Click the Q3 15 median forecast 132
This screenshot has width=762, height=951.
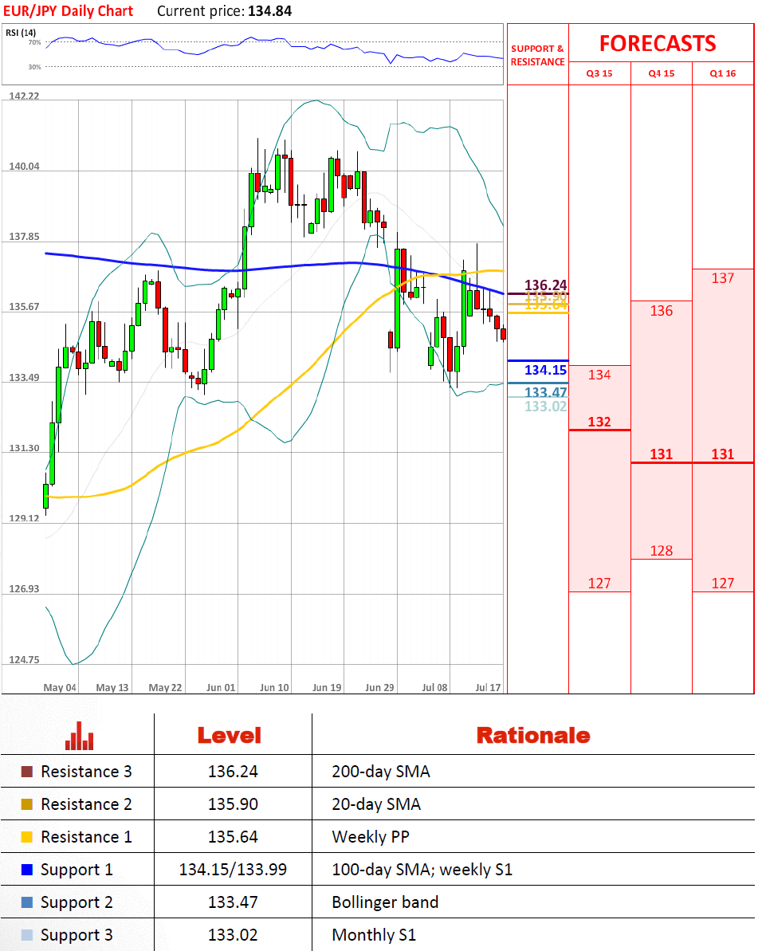599,422
